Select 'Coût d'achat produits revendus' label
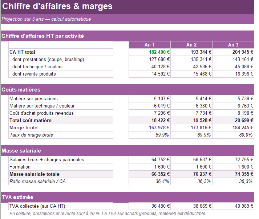Screen dimensions: 259x219 pyautogui.click(x=61, y=113)
